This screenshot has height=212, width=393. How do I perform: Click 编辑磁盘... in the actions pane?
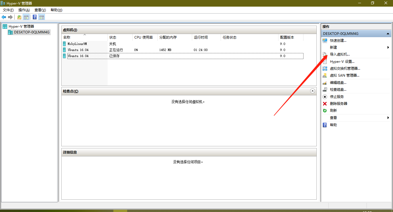click(x=338, y=83)
